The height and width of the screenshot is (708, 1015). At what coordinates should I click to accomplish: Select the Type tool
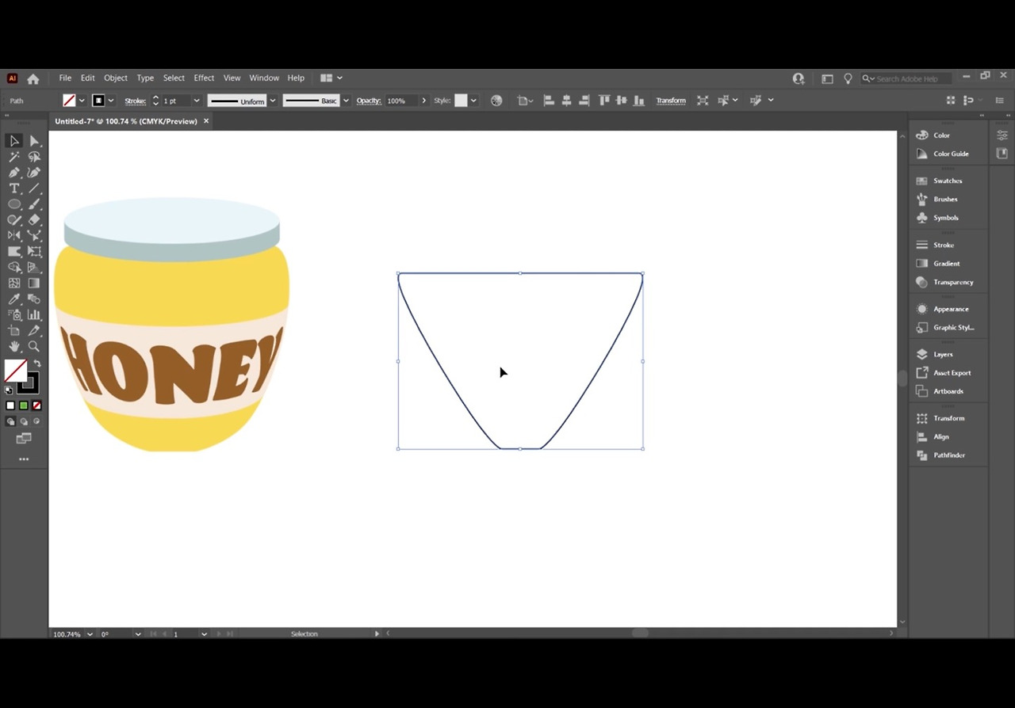[14, 188]
